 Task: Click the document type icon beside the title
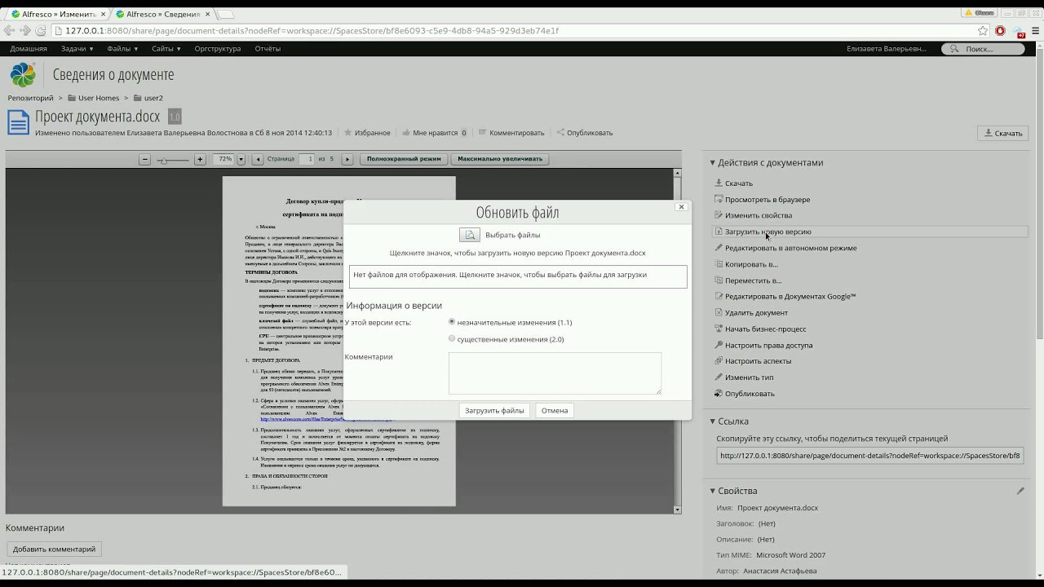pos(18,122)
